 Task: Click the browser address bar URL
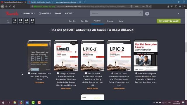pyautogui.click(x=91, y=6)
